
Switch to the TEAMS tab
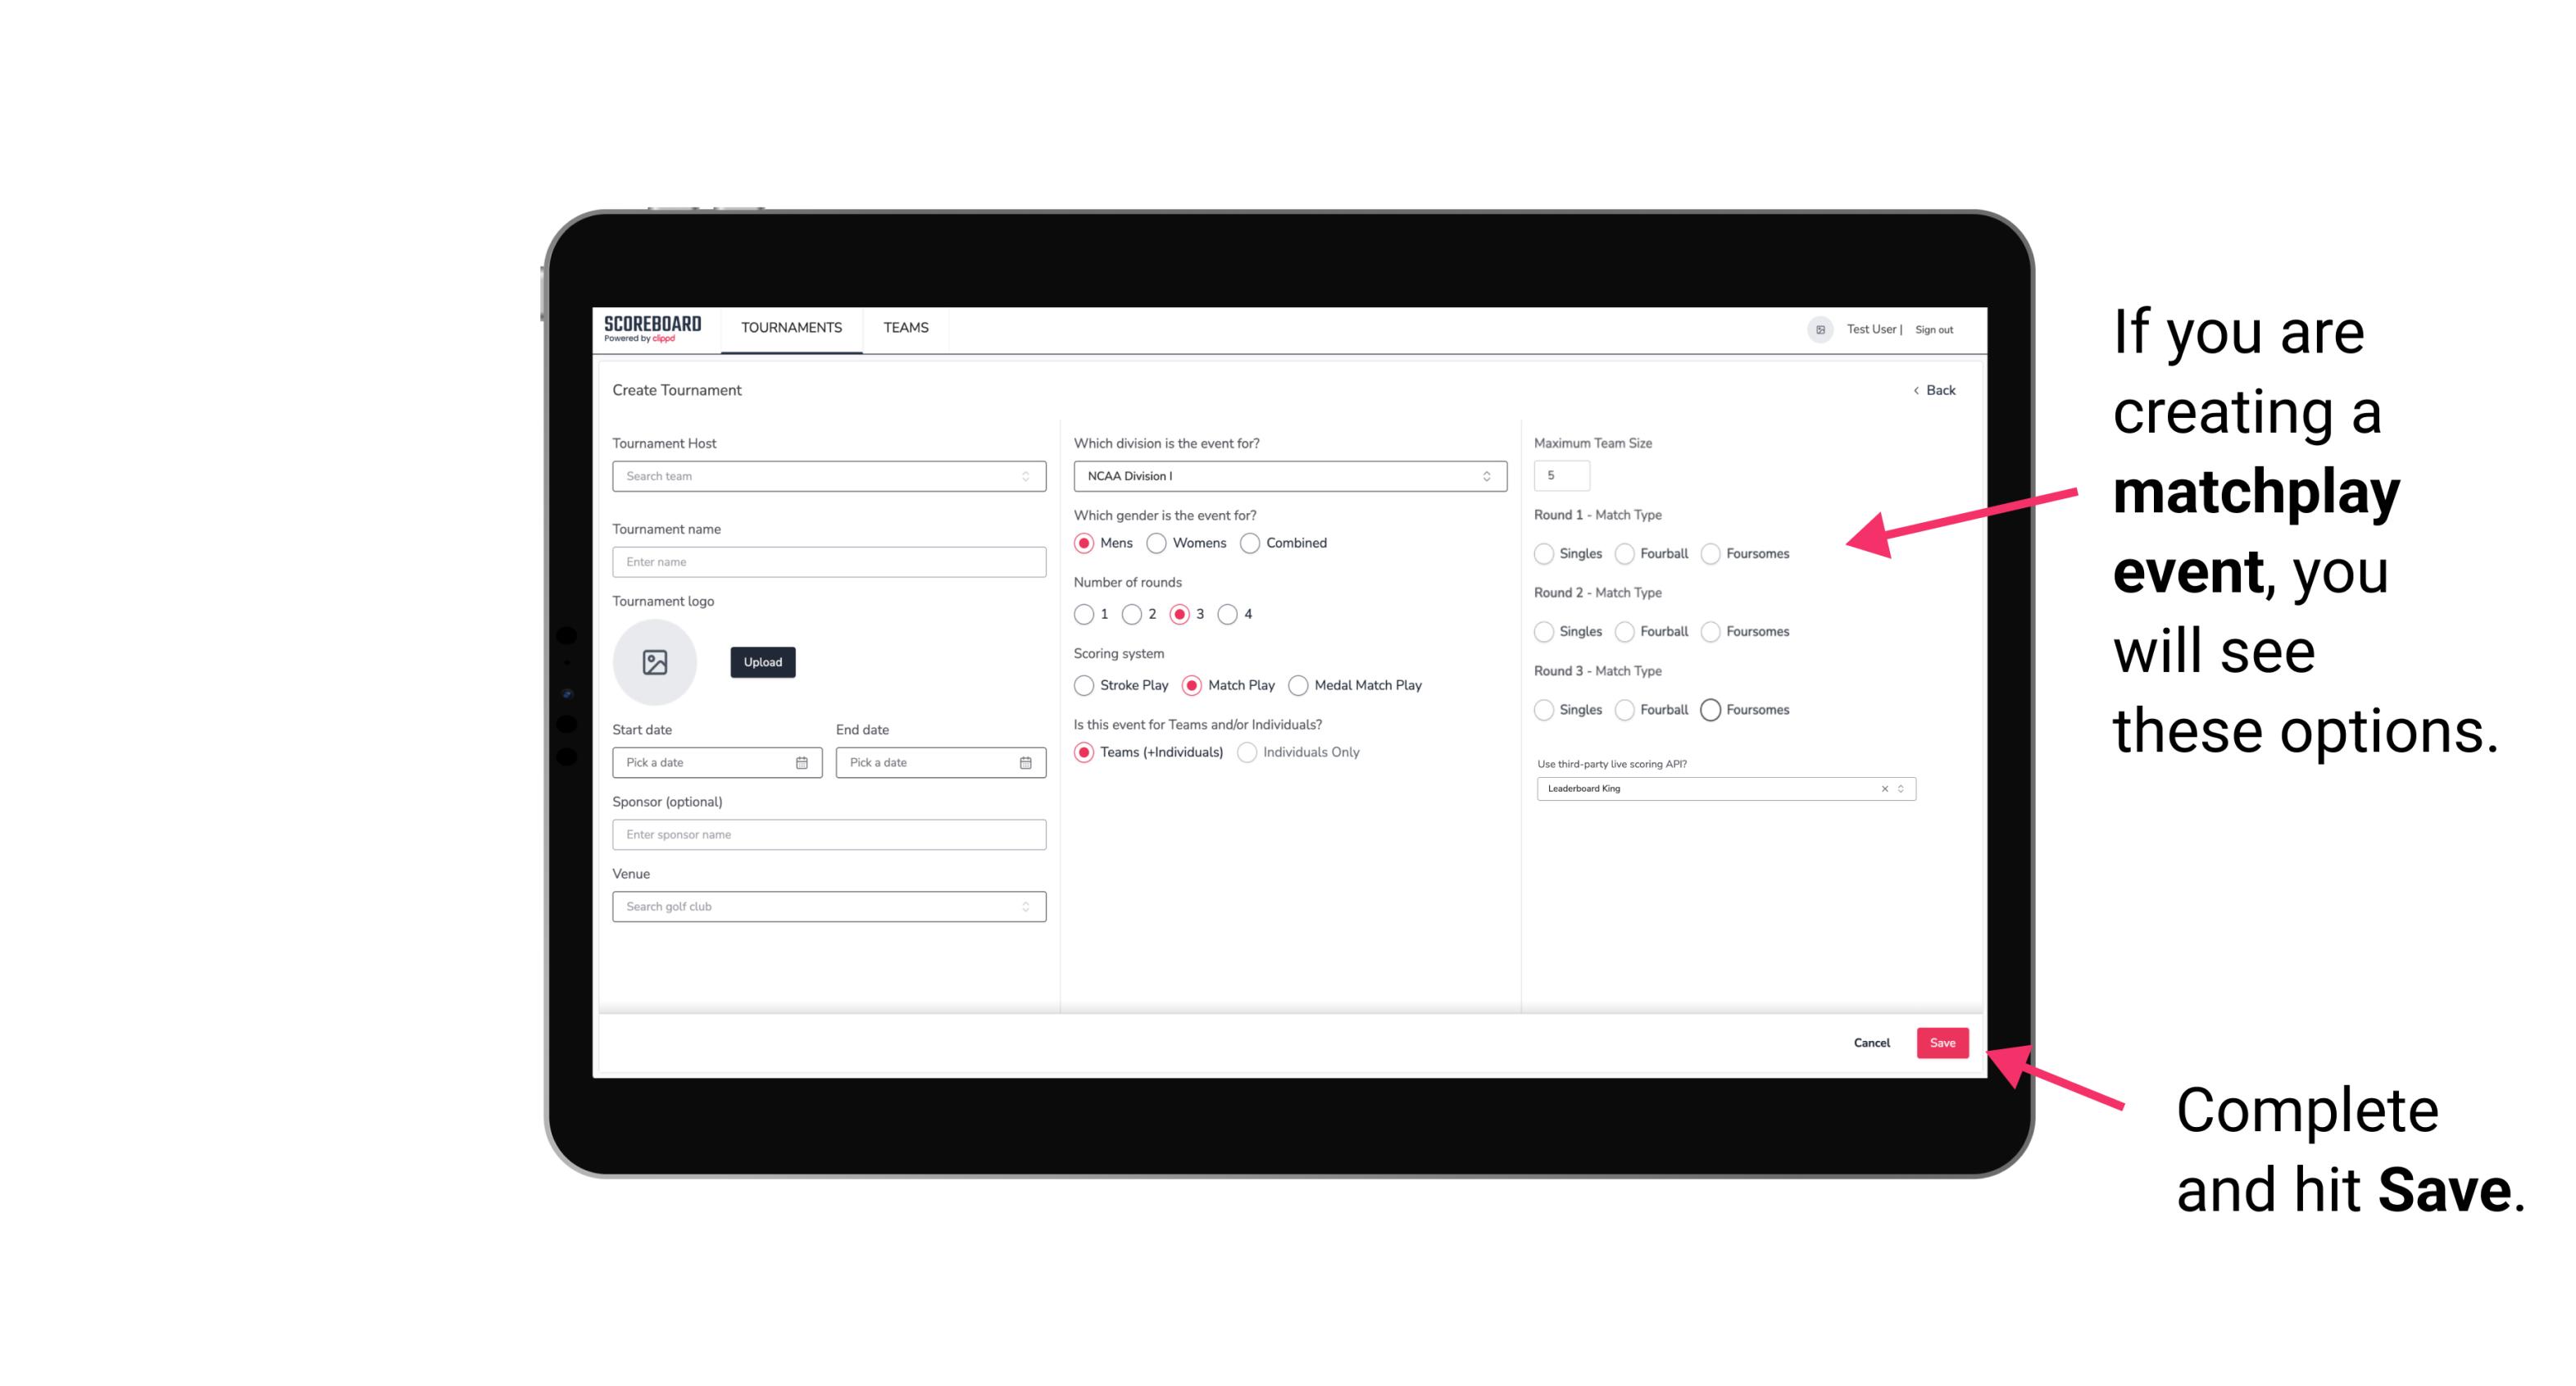pos(904,328)
